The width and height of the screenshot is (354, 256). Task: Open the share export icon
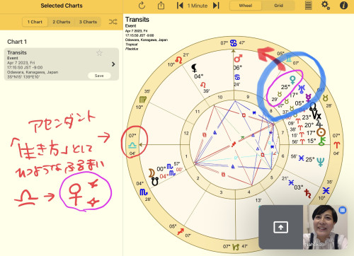[161, 5]
